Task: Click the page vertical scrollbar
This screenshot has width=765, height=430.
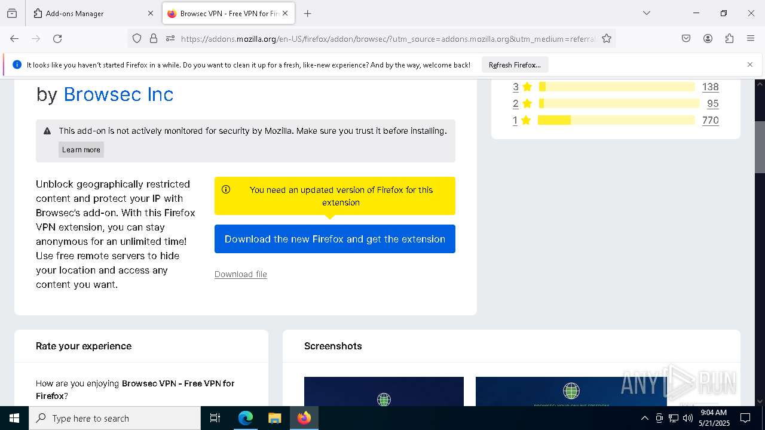Action: click(760, 147)
